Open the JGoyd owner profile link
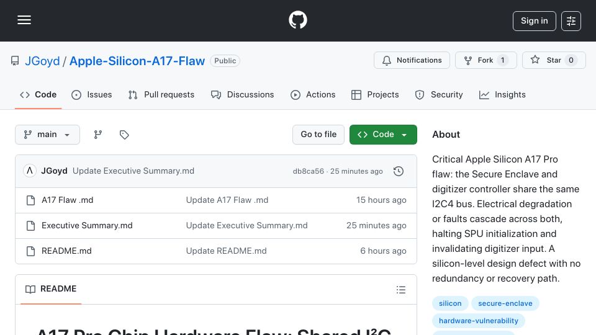The height and width of the screenshot is (335, 596). [x=42, y=61]
